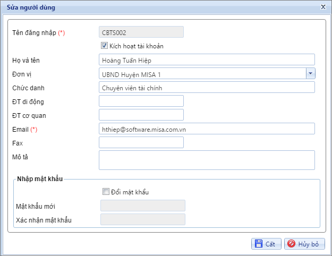Click the Đổi mật khẩu label

tap(130, 192)
